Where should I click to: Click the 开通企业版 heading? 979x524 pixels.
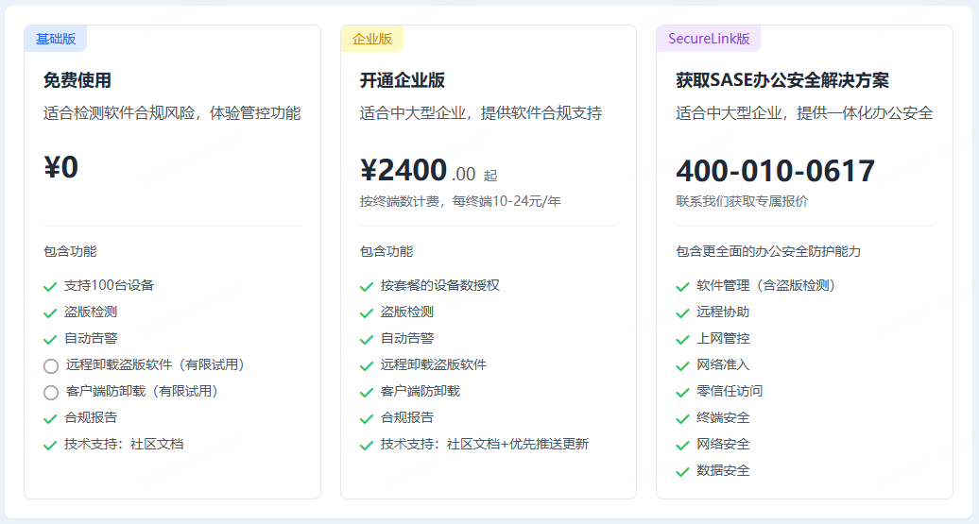[403, 80]
